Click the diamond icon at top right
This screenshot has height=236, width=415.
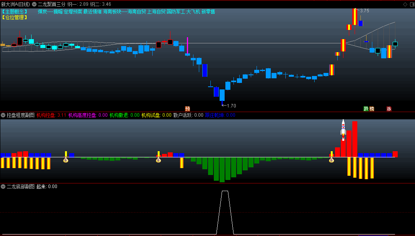coord(405,4)
